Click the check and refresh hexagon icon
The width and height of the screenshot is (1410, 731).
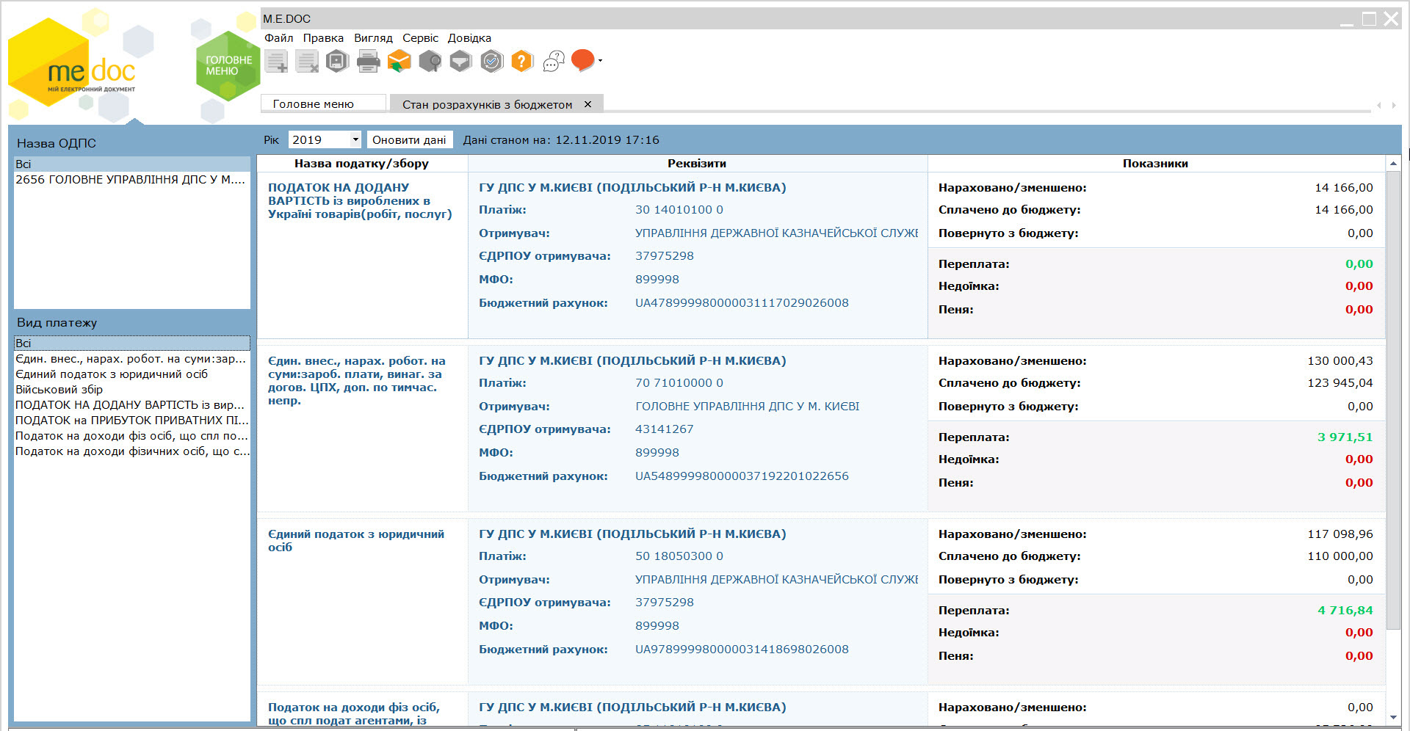click(492, 61)
